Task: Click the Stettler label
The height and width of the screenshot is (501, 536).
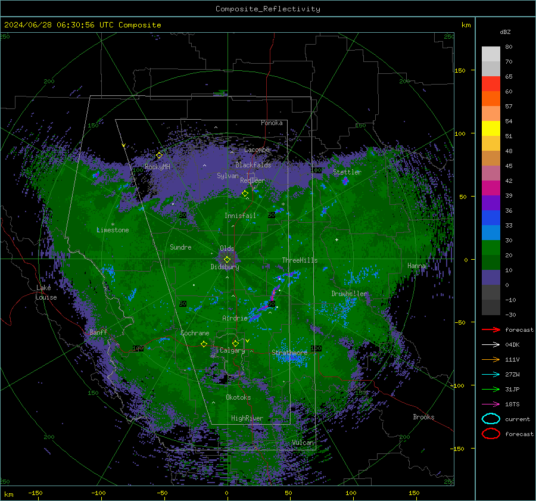Action: click(x=347, y=172)
